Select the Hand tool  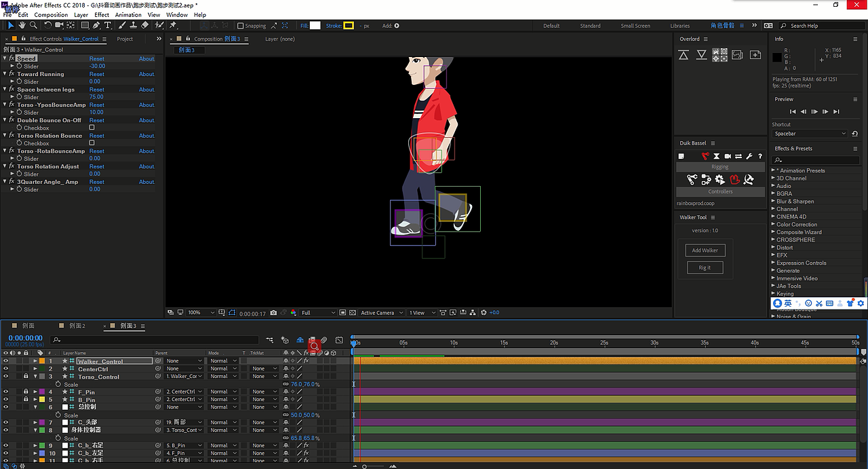(22, 25)
